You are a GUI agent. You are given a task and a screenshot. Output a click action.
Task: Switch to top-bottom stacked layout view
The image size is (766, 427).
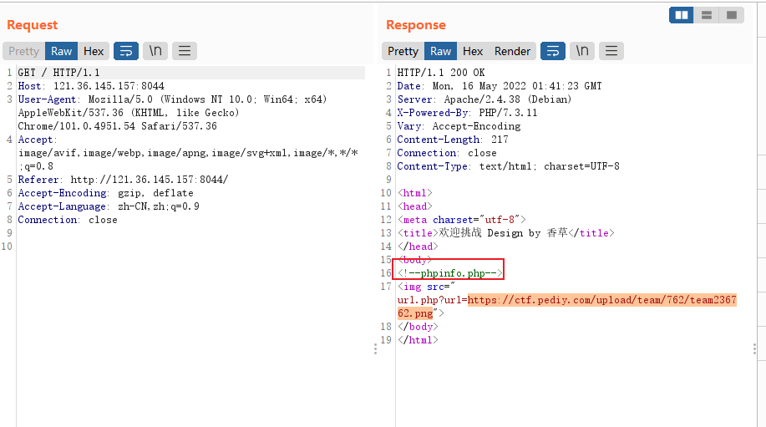(x=707, y=15)
